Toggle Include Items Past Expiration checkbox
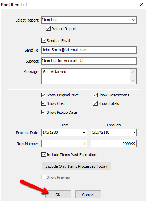Viewport: 146px width, 202px height. (43, 154)
